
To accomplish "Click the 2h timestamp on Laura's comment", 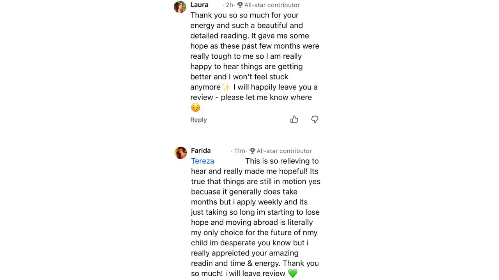I will (230, 5).
